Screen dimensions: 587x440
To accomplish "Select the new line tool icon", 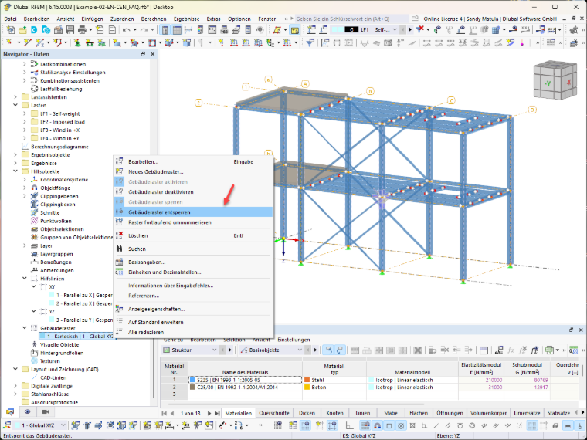I will pyautogui.click(x=27, y=43).
